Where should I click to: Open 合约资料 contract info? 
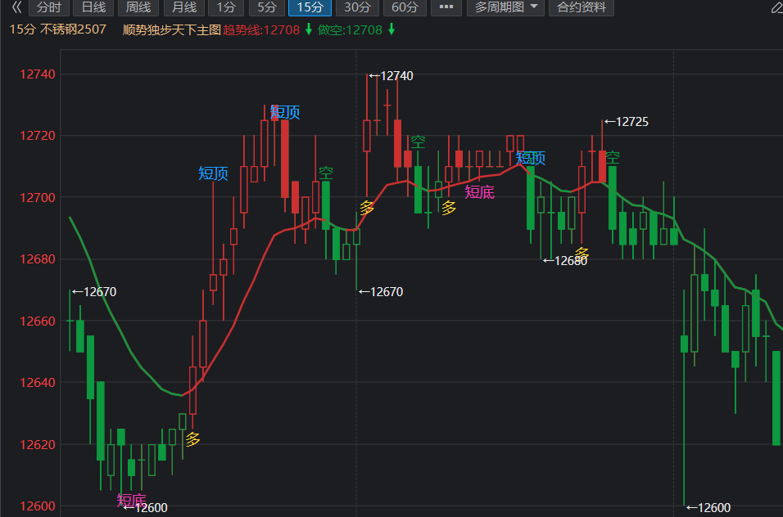(582, 7)
